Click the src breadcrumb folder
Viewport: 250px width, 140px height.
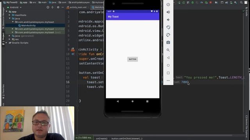pyautogui.click(x=33, y=2)
